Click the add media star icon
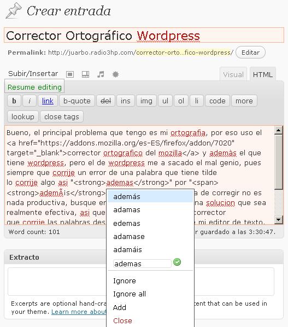Viewport: 288px width, 327px height. click(116, 74)
